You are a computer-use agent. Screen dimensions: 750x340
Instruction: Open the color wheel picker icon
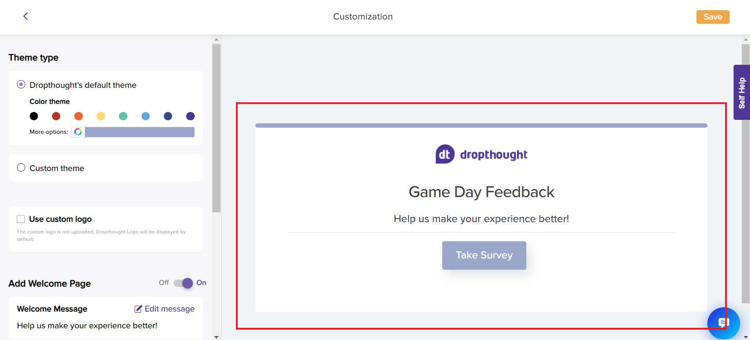[x=78, y=132]
